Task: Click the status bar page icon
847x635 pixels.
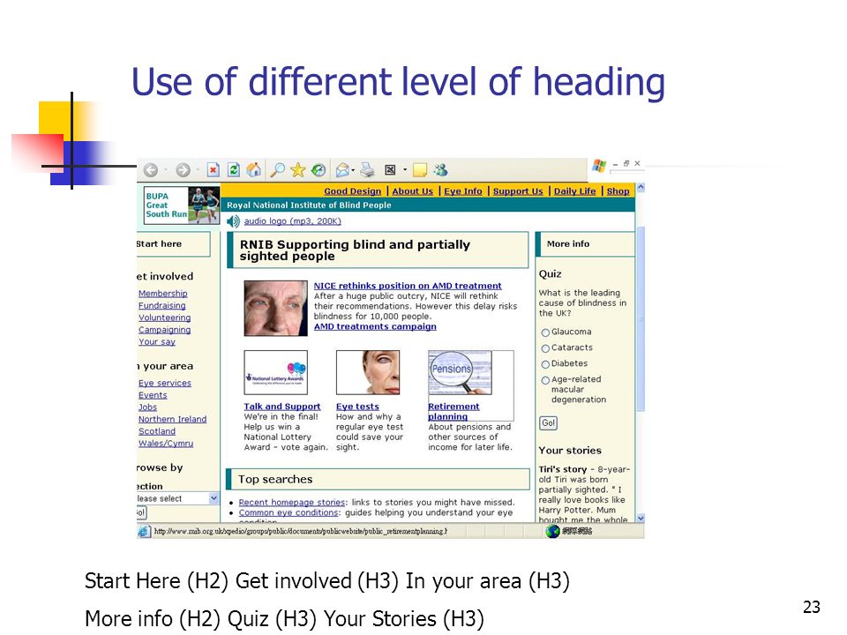Action: [x=144, y=531]
